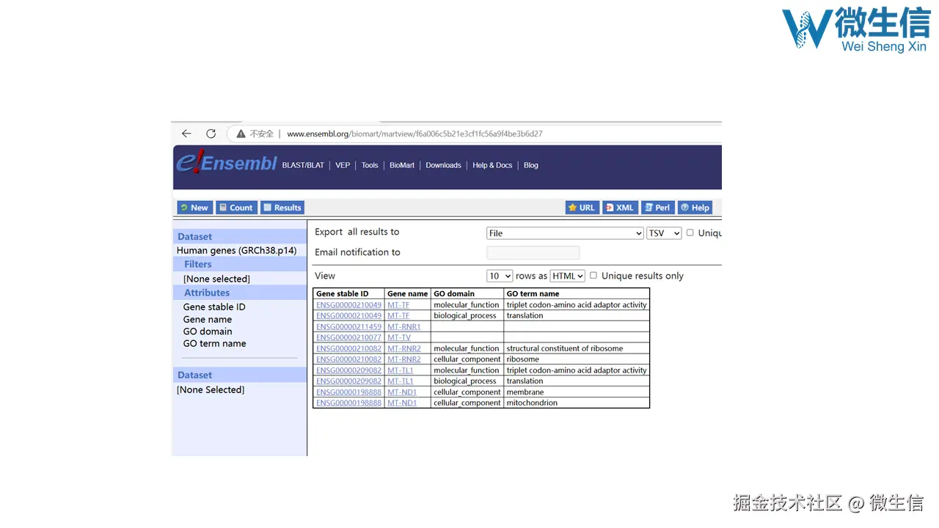Open the URL star button

pos(582,208)
